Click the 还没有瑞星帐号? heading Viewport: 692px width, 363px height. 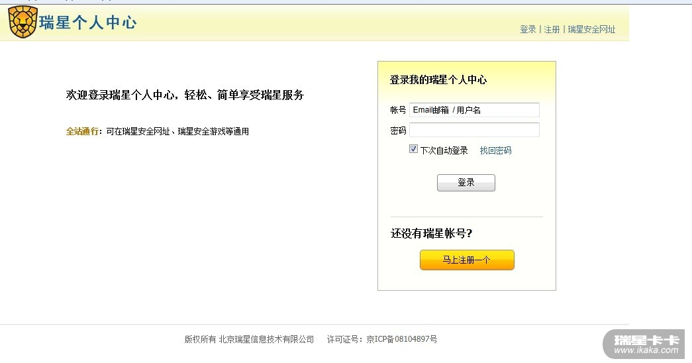[x=431, y=233]
